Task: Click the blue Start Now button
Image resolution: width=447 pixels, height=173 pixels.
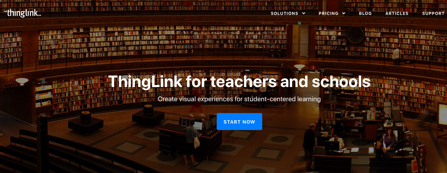Action: click(239, 122)
